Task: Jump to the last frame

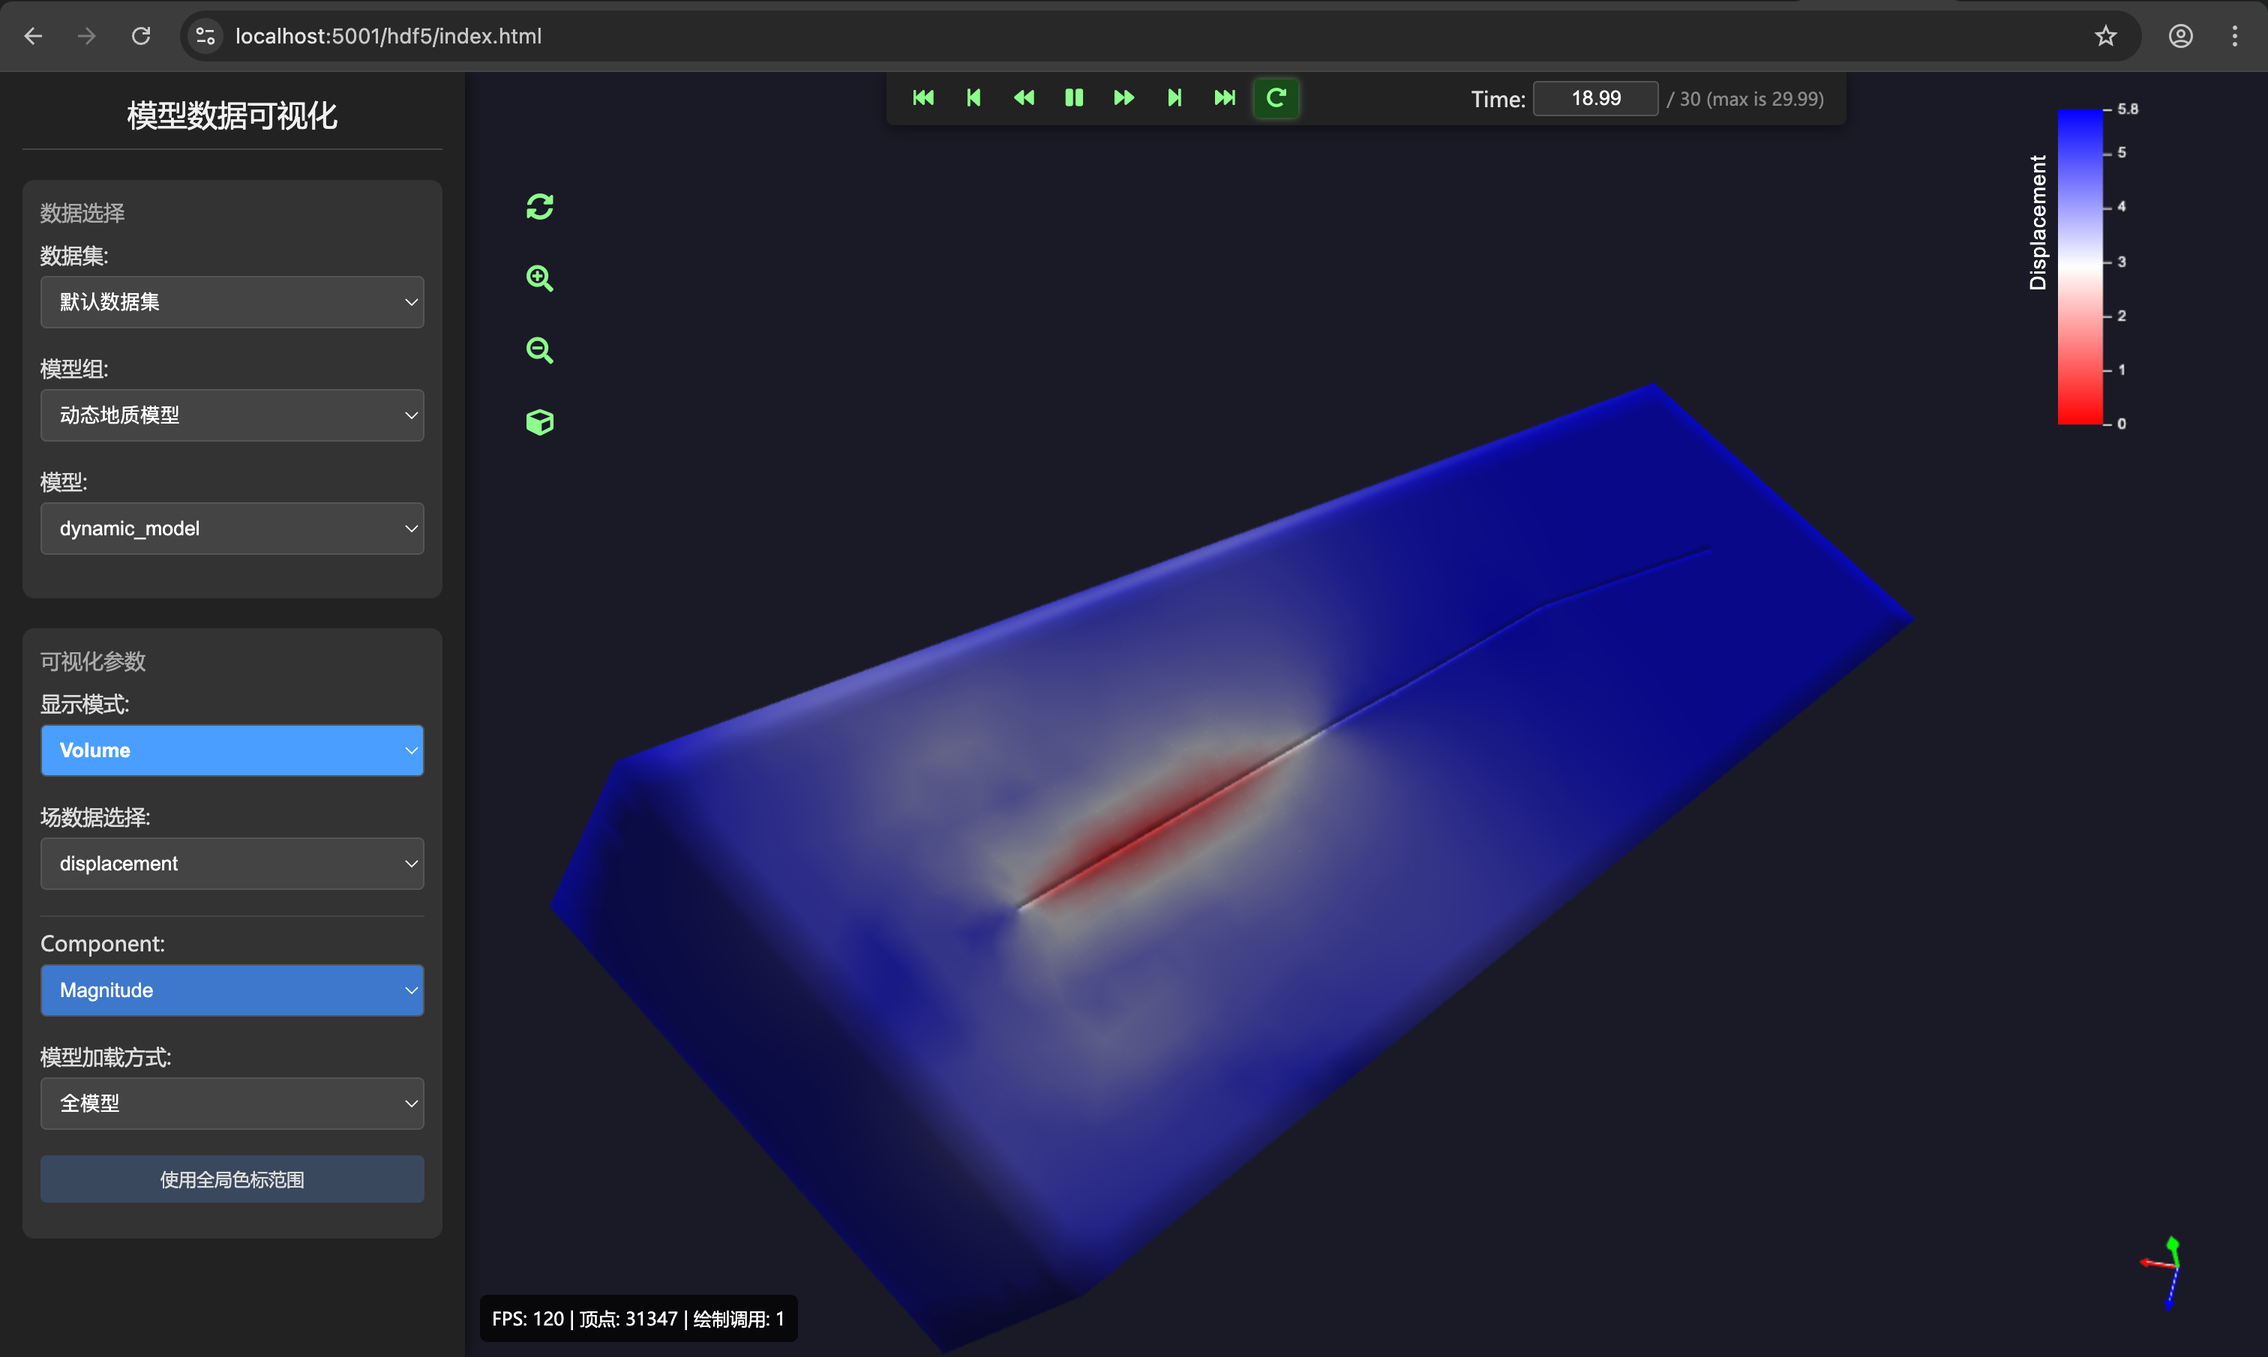Action: [1225, 98]
